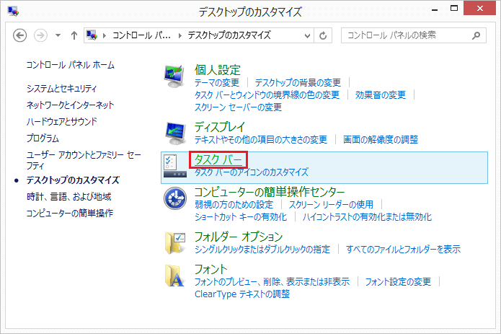Go up one level with up arrow
501x334 pixels.
coord(74,35)
